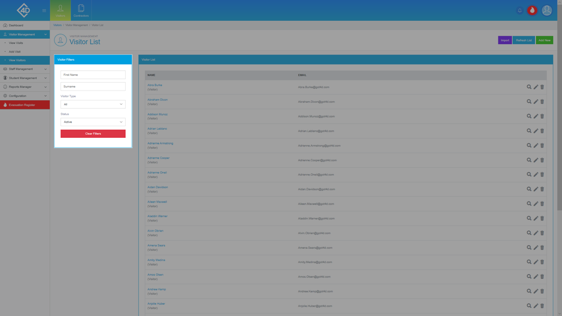Click the 4D logo icon
Viewport: 562px width, 316px height.
click(x=23, y=10)
